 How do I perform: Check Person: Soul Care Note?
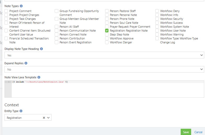107,23
